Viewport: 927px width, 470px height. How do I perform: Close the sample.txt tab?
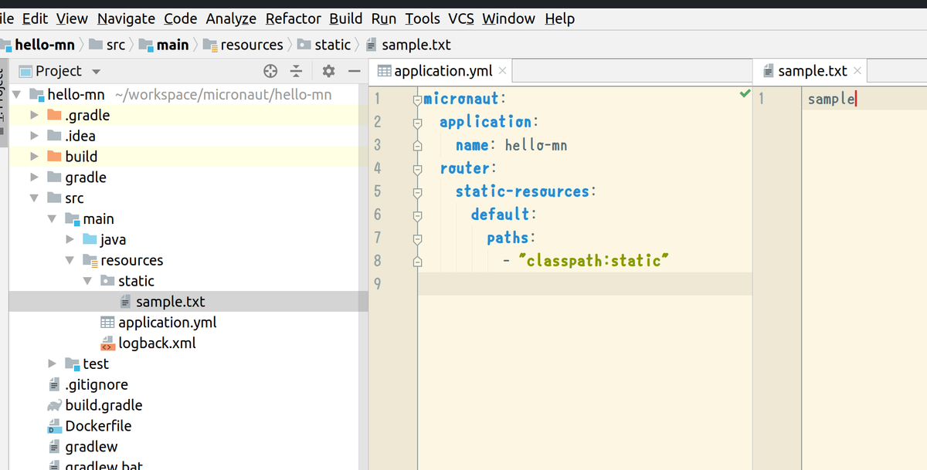pos(857,71)
